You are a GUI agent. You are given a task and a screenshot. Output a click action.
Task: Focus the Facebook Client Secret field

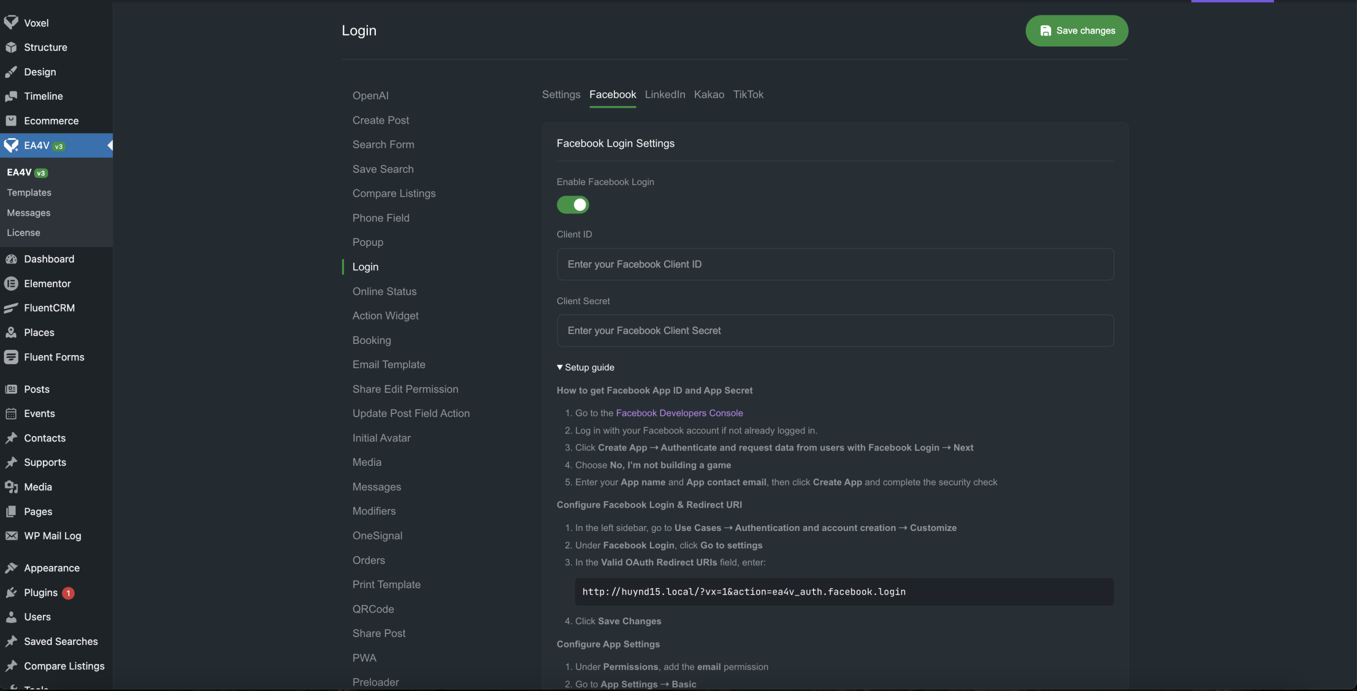tap(835, 331)
